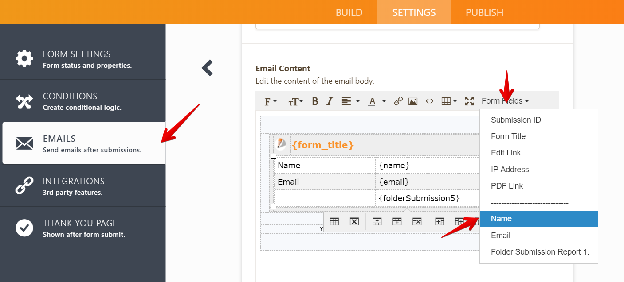Insert a hyperlink in the email editor

[x=398, y=101]
